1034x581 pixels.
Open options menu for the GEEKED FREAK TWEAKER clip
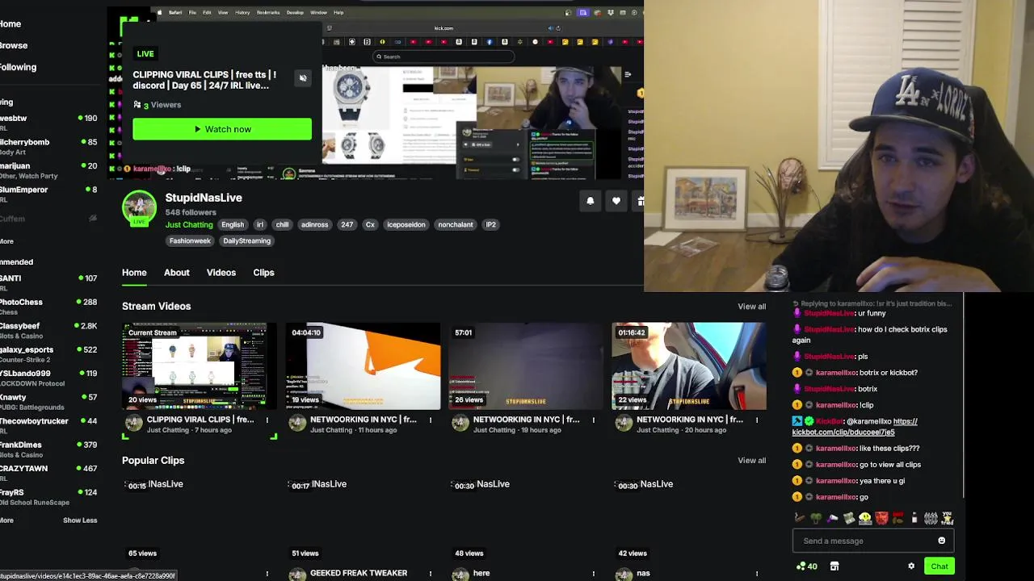pyautogui.click(x=431, y=574)
